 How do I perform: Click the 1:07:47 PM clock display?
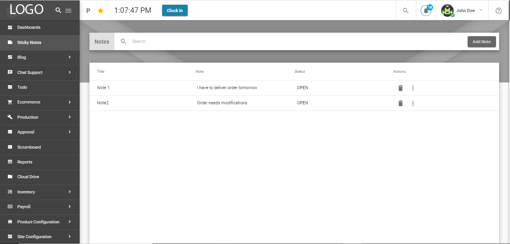[133, 11]
